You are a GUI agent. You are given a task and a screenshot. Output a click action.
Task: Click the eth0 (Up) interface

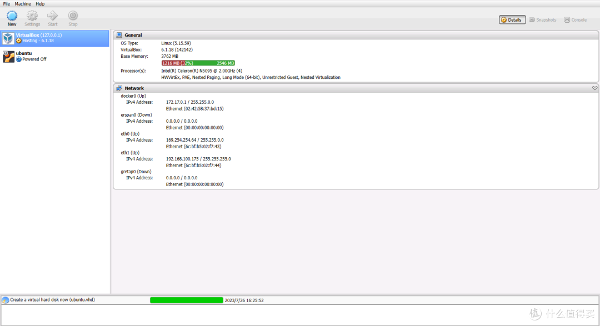tap(130, 134)
